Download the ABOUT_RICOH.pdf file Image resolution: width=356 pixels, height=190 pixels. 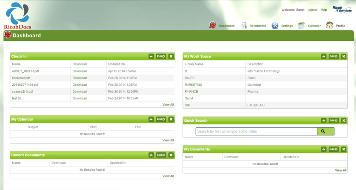(79, 71)
